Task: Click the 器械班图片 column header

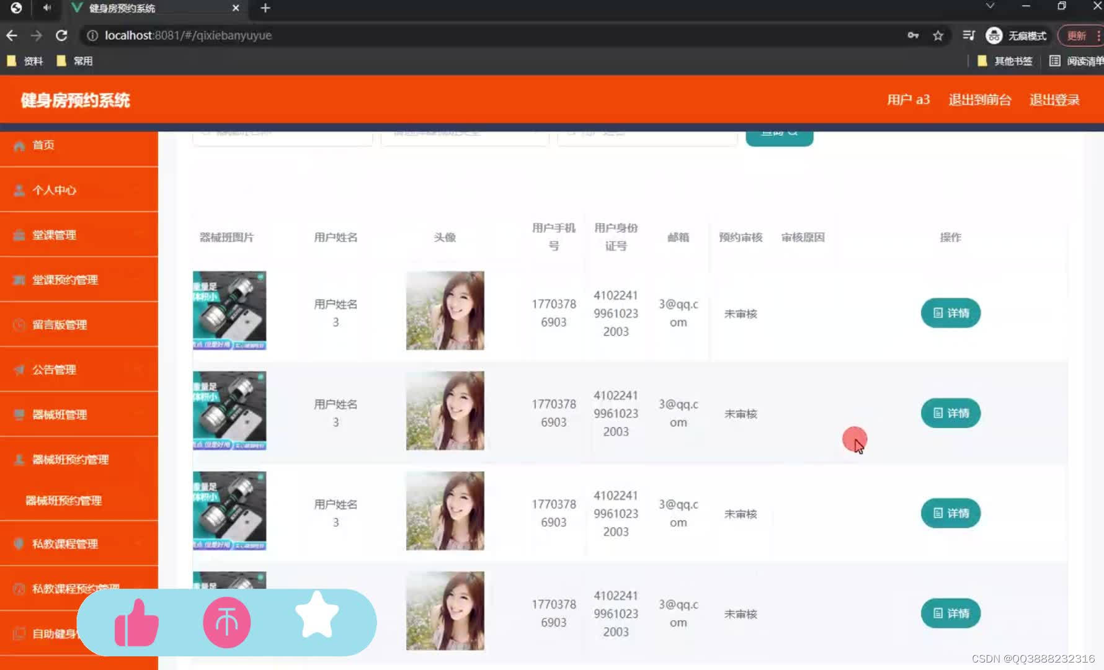Action: [226, 238]
